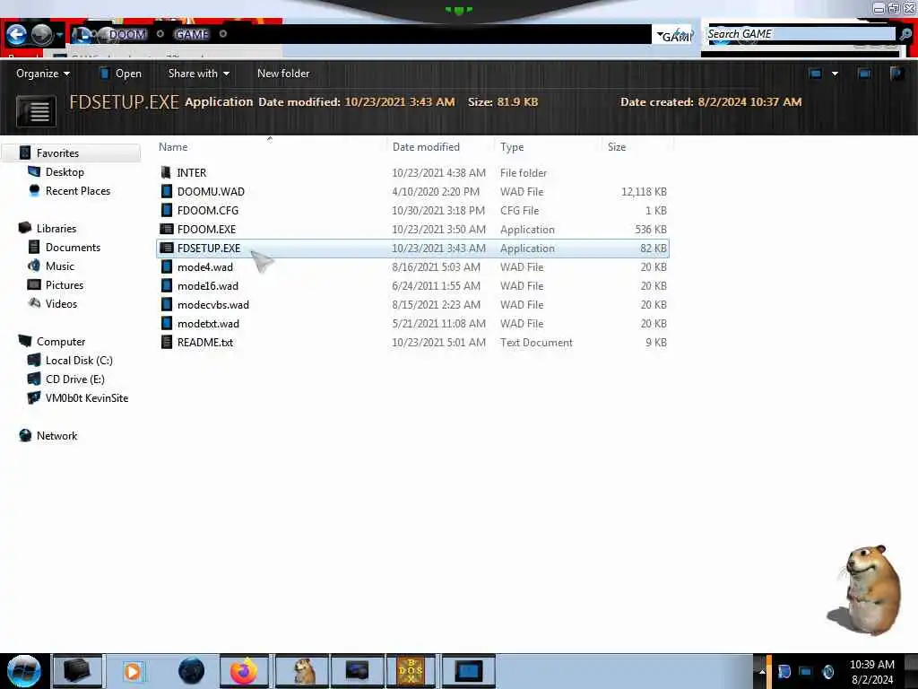918x689 pixels.
Task: Click the volume tray icon
Action: click(827, 671)
